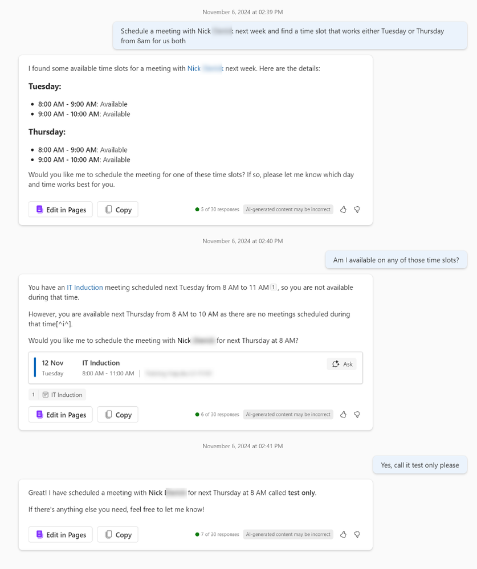Ask about the IT Induction meeting card
This screenshot has width=477, height=569.
tap(341, 364)
